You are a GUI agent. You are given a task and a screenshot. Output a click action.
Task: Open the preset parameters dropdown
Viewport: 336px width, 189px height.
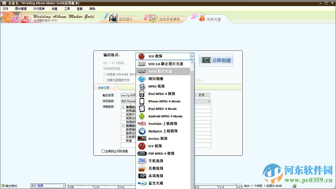209,101
